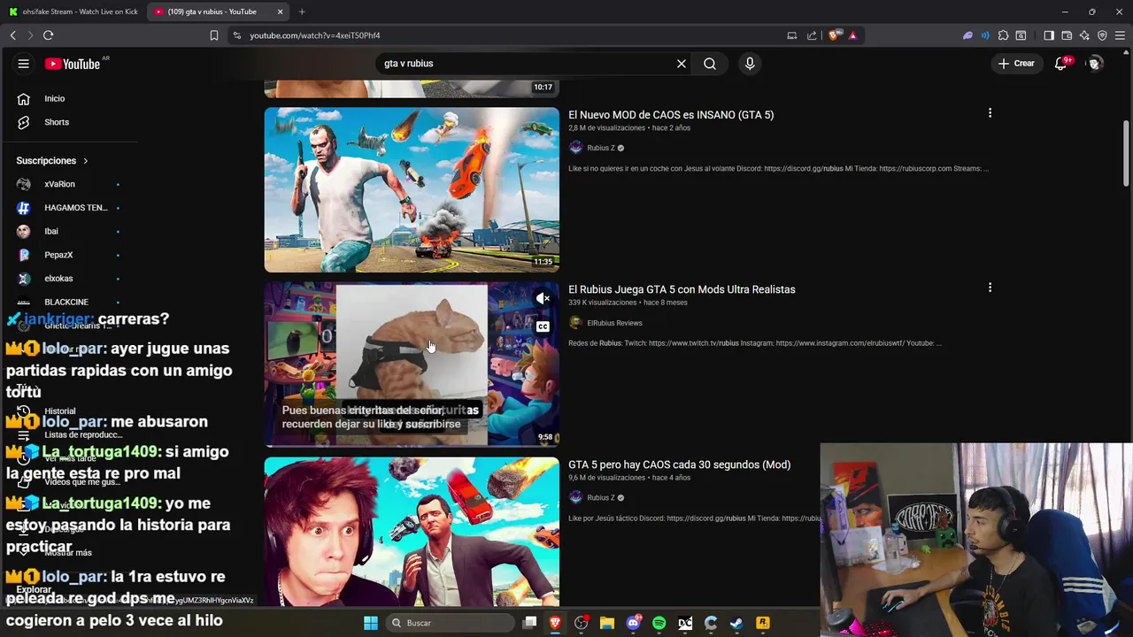
Task: Click the top partial thumbnail showing 10:17
Action: pyautogui.click(x=412, y=88)
